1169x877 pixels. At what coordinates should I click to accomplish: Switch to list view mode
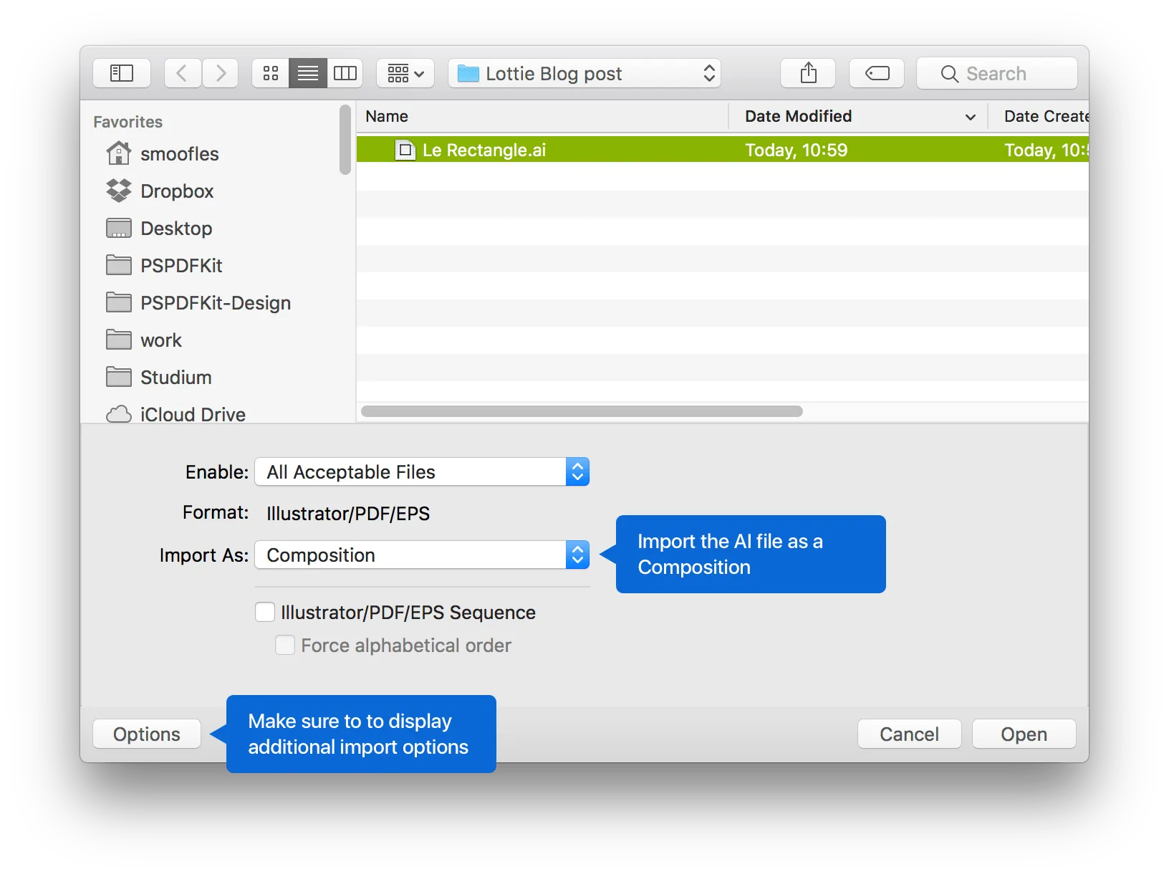pos(308,73)
